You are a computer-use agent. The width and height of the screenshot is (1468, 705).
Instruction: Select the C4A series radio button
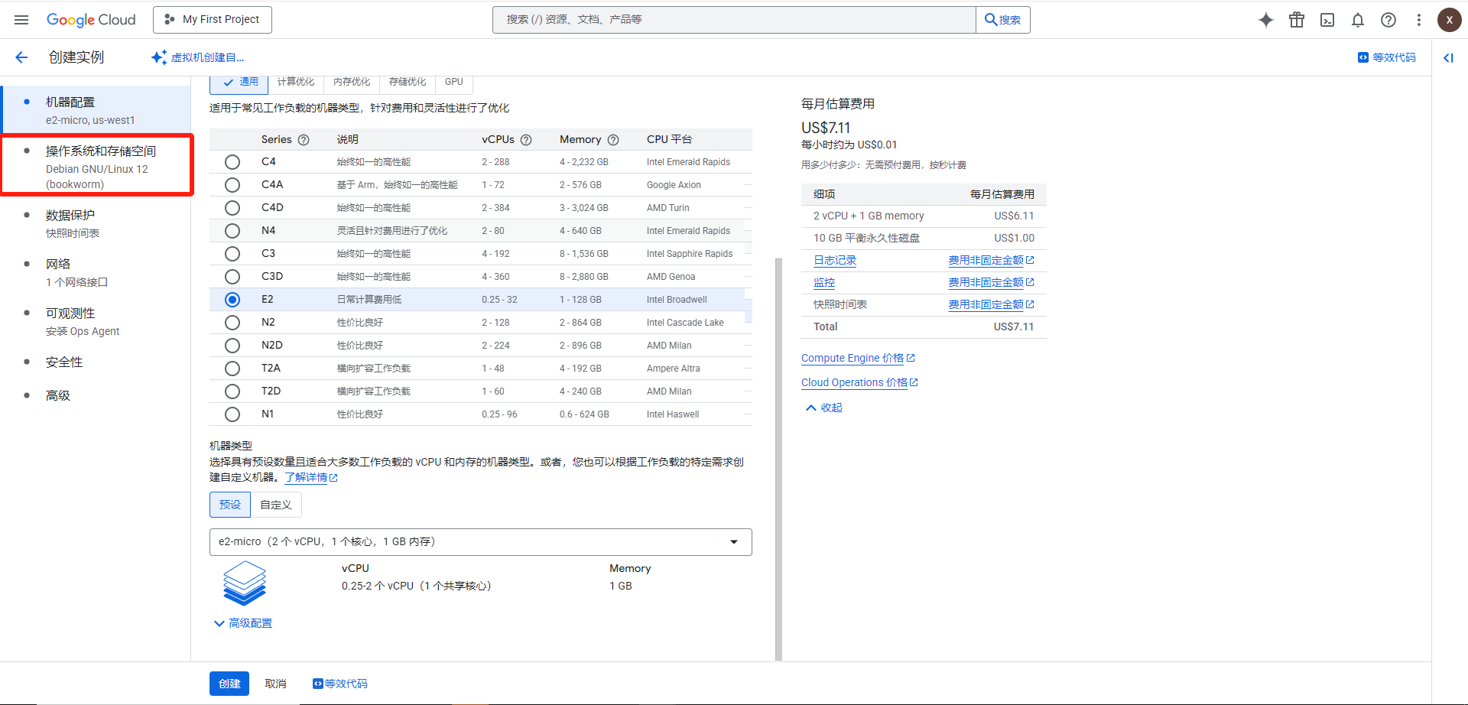232,185
